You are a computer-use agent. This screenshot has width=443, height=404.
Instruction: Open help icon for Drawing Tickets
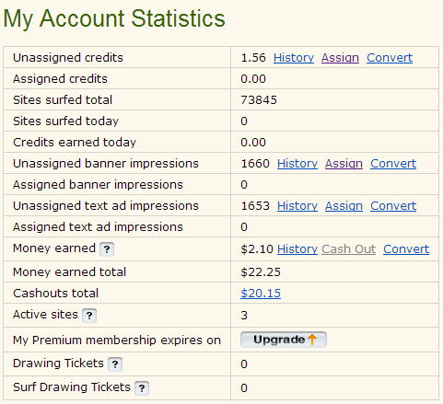coord(115,364)
